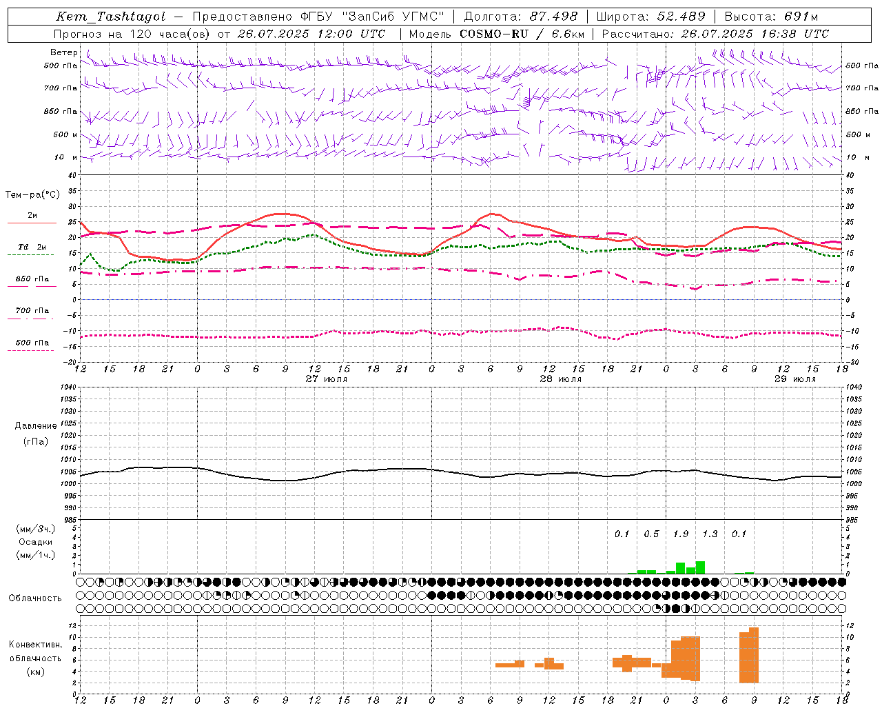Click the 'Облачность' cloud cover label

point(35,598)
